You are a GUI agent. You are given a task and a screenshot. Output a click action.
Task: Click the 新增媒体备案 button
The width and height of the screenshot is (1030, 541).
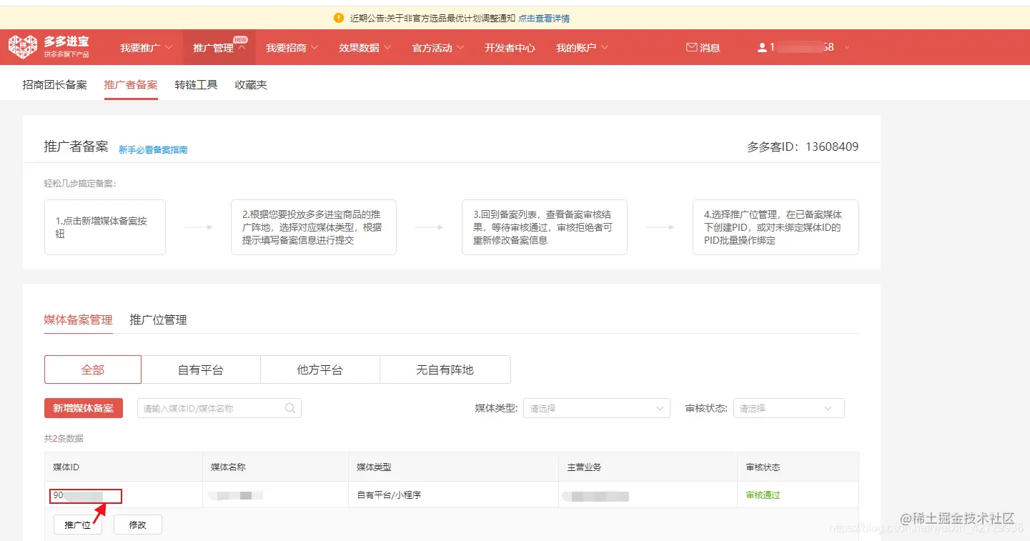tap(84, 408)
